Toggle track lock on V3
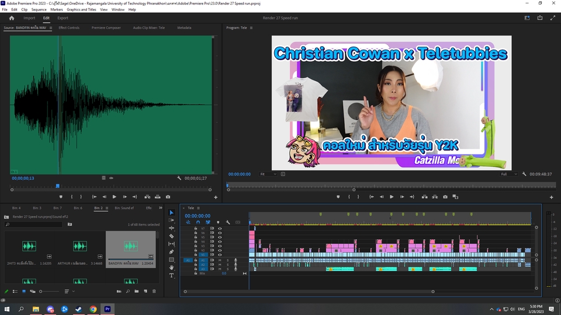This screenshot has height=315, width=561. (x=195, y=246)
